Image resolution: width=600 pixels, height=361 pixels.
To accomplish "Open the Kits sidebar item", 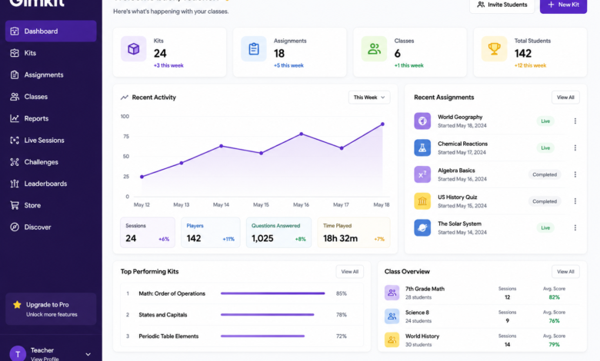I will click(x=51, y=53).
